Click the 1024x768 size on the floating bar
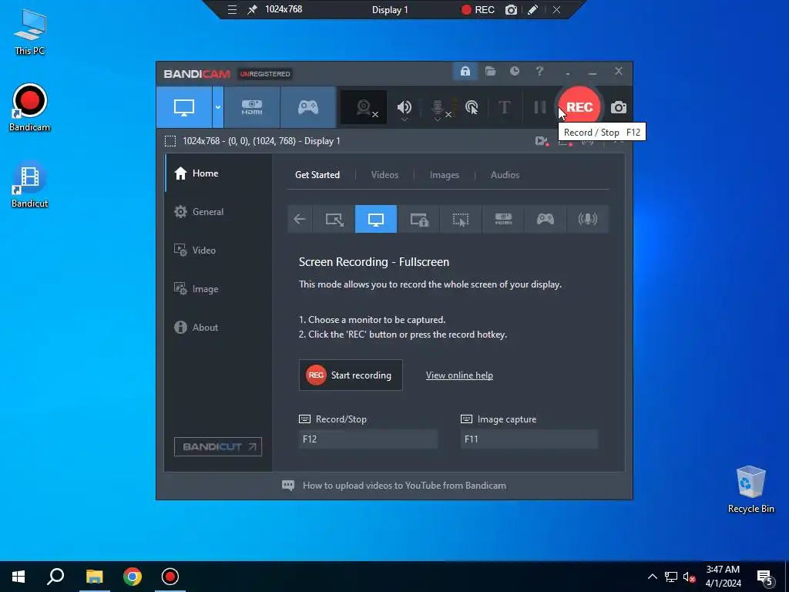The width and height of the screenshot is (789, 592). click(x=284, y=9)
